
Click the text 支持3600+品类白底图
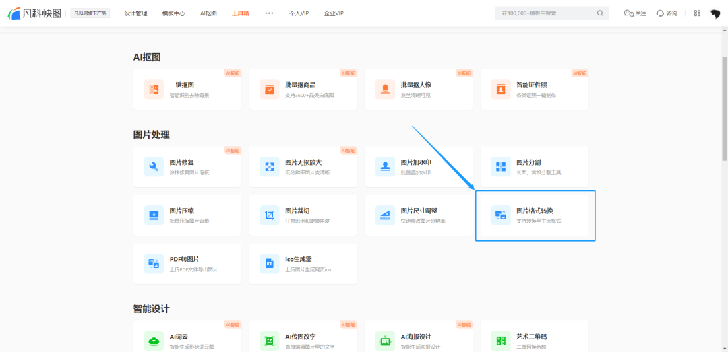309,95
